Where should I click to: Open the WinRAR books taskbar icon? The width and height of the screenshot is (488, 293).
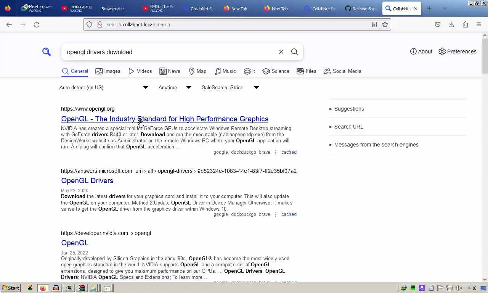point(81,288)
